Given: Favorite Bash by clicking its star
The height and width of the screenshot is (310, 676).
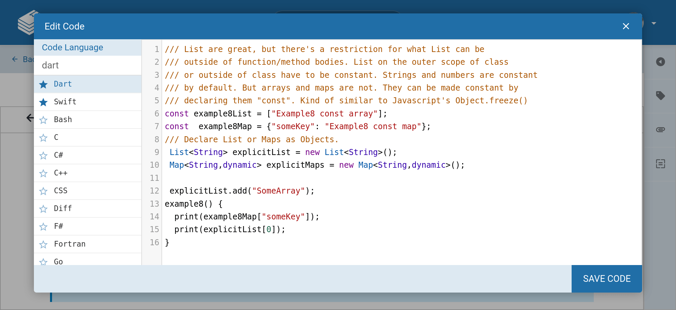Looking at the screenshot, I should 43,120.
